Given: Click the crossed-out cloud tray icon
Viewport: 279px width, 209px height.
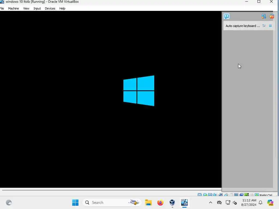Looking at the screenshot, I should tap(219, 202).
